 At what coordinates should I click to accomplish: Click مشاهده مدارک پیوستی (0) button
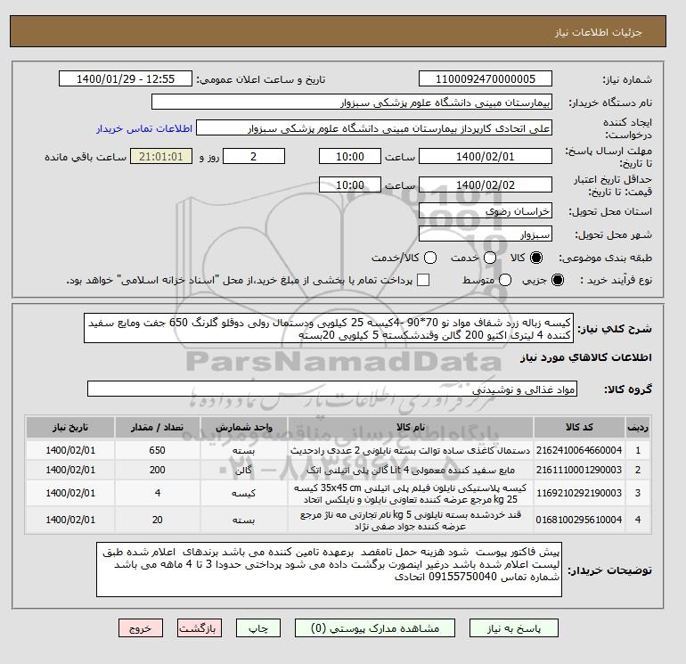pyautogui.click(x=375, y=628)
